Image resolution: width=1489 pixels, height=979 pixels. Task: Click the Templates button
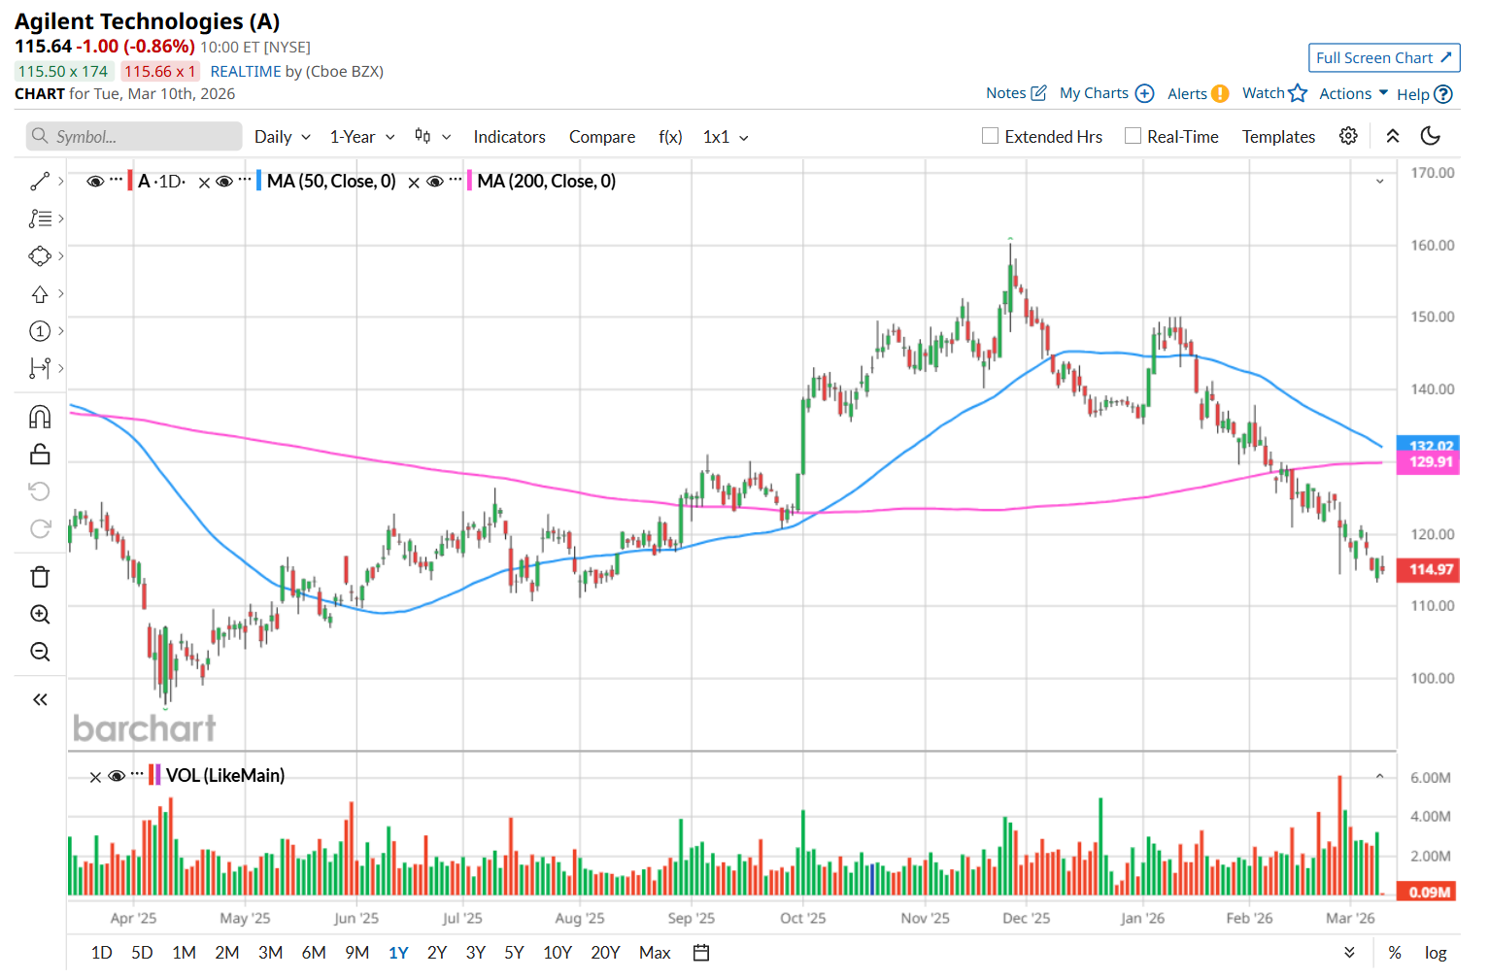coord(1278,137)
